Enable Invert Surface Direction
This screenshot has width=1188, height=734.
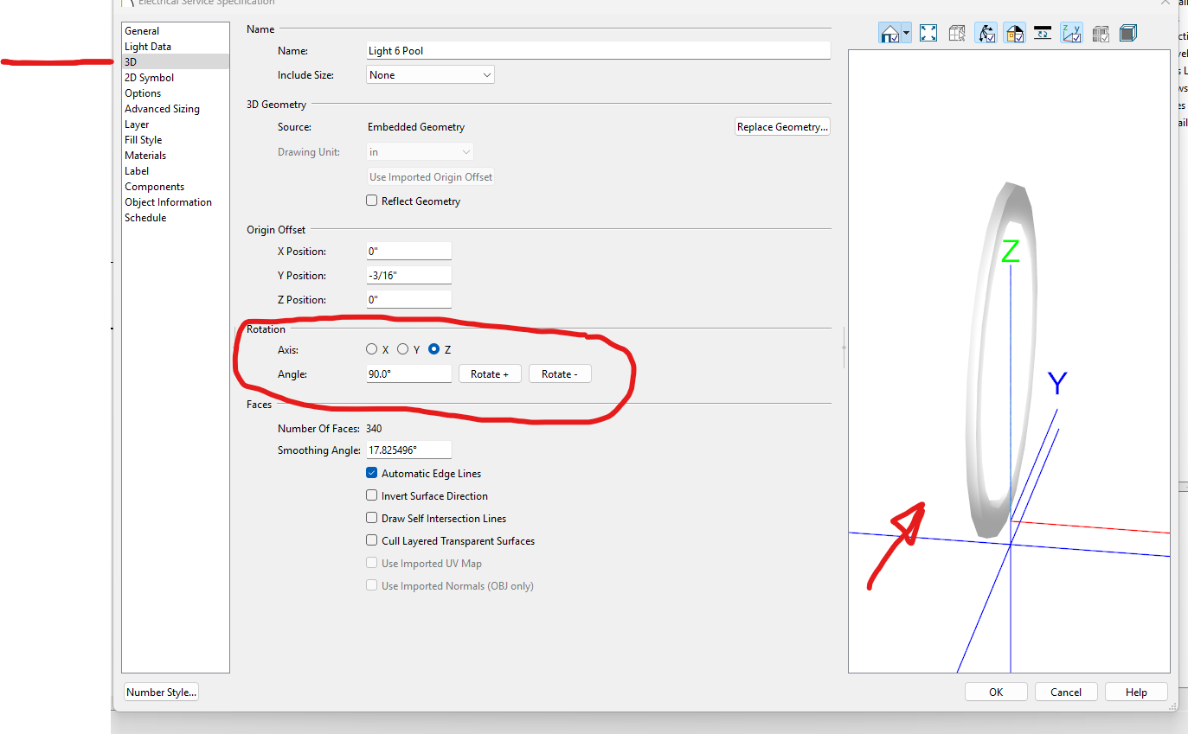(x=372, y=495)
